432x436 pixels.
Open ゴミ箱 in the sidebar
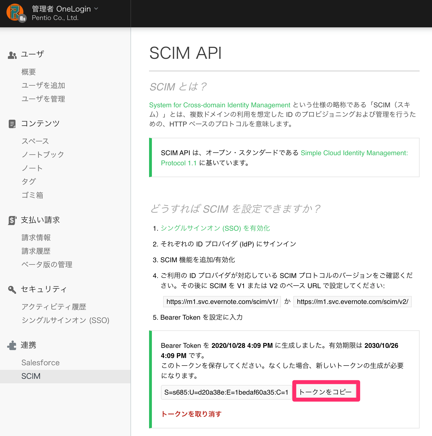32,195
